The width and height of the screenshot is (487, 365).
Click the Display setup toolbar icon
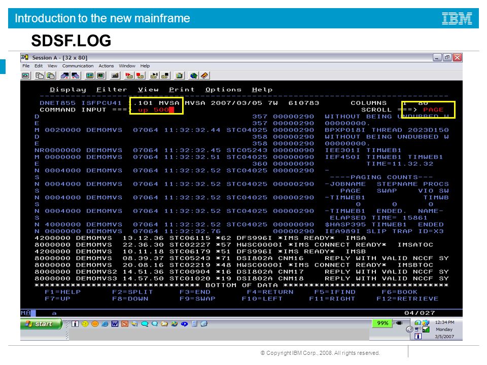coord(90,76)
